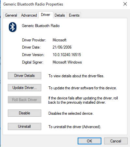Image resolution: width=130 pixels, height=147 pixels.
Task: Click the 'Generic Bluetooth Radio' device name text
Action: [41, 26]
